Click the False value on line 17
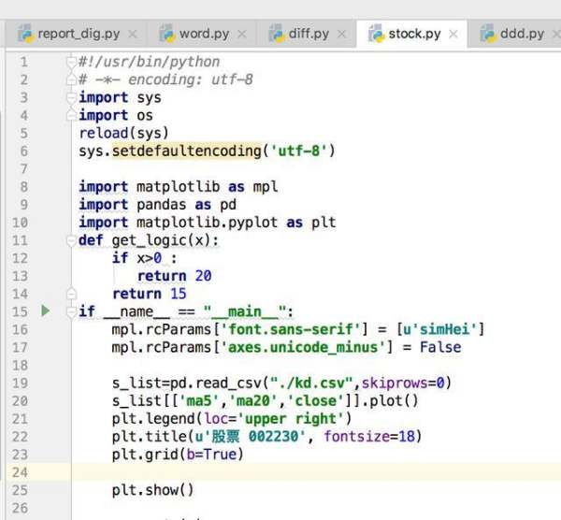The width and height of the screenshot is (561, 520). tap(440, 347)
